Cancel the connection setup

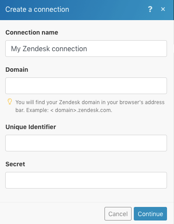(118, 213)
